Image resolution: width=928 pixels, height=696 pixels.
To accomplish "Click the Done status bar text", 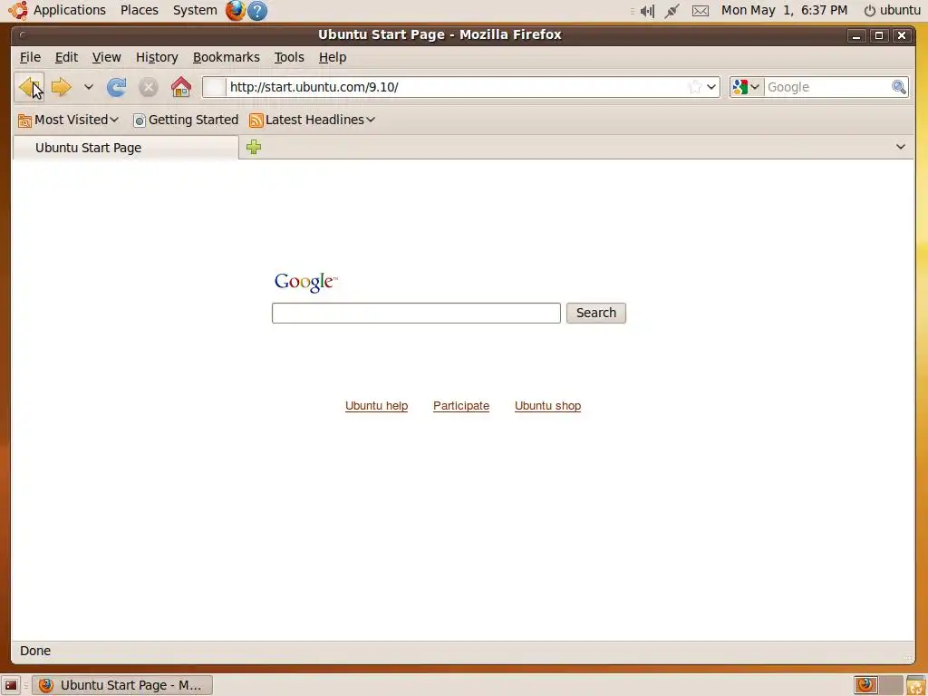I will coord(35,651).
